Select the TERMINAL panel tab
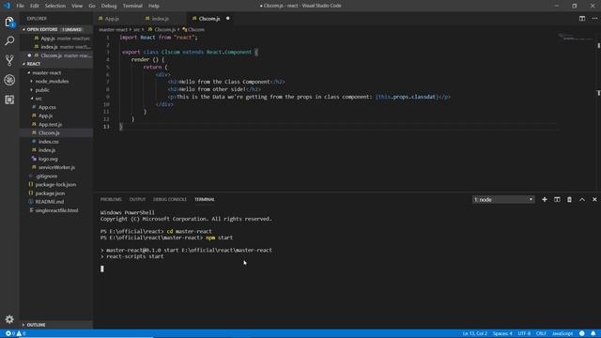Viewport: 601px width, 338px height. click(x=205, y=199)
